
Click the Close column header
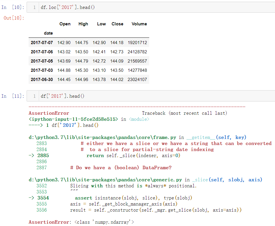pos(117,24)
